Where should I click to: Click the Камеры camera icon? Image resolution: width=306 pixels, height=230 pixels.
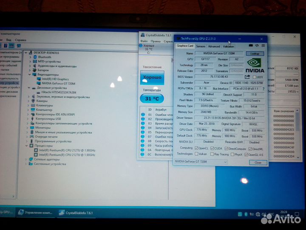pos(33,101)
